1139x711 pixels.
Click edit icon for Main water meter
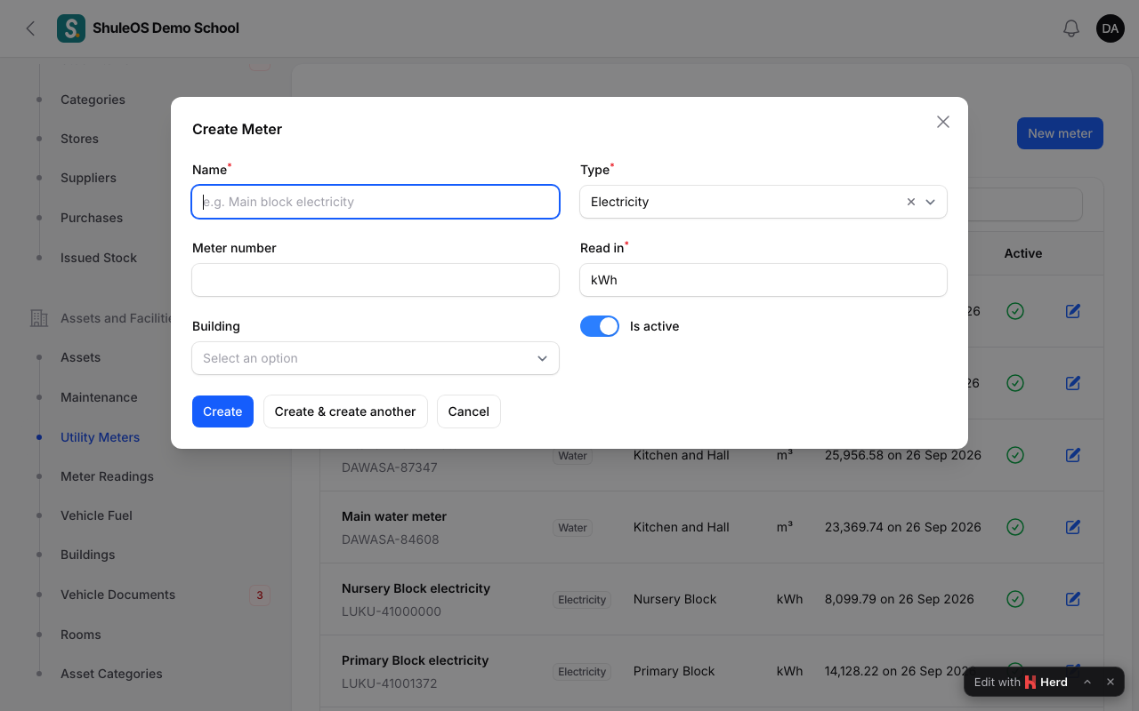tap(1073, 527)
